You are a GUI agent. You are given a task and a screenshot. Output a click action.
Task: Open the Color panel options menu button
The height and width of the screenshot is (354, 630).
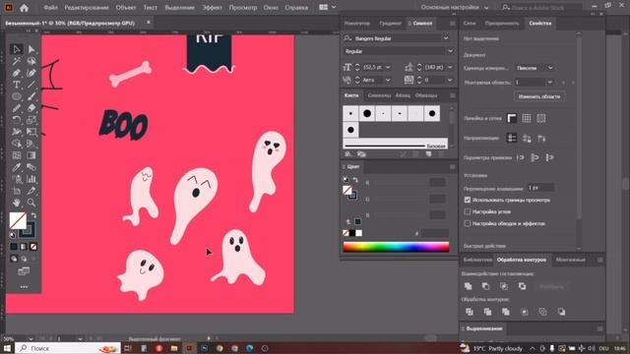[x=452, y=167]
